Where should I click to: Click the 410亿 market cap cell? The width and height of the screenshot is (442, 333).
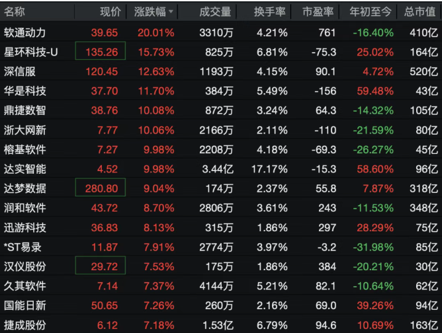[424, 33]
